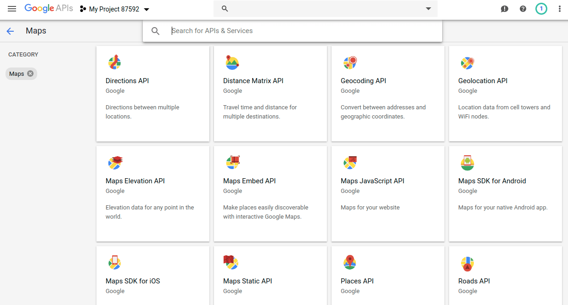The height and width of the screenshot is (305, 568).
Task: Expand the top search bar dropdown arrow
Action: tap(428, 9)
